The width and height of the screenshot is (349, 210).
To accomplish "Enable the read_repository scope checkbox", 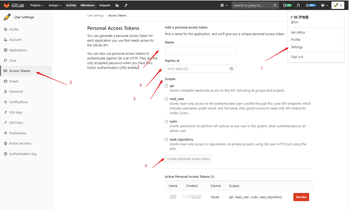I will [x=167, y=140].
